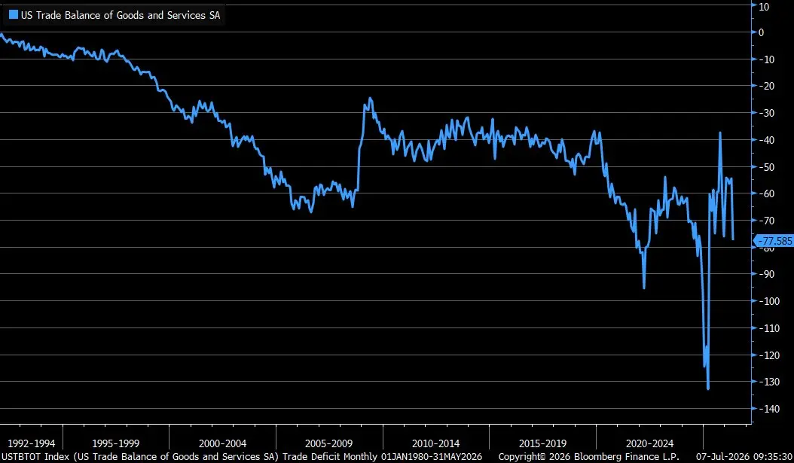The width and height of the screenshot is (794, 463).
Task: Click the deepest trough near -130 on the line
Action: (x=708, y=388)
